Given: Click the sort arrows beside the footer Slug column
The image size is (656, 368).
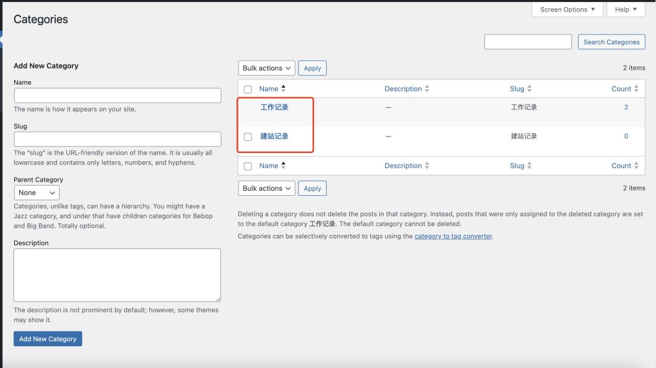Looking at the screenshot, I should (529, 166).
